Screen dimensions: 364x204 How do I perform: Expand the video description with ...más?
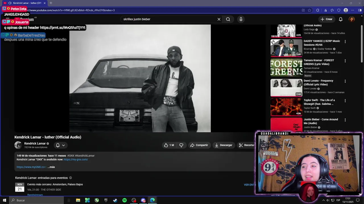51,167
